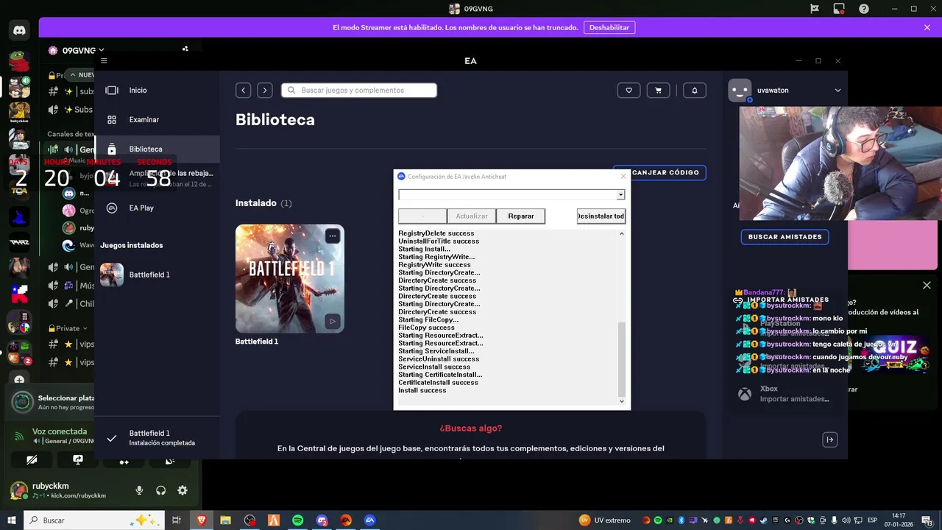Close EA Javelin Anticheat dialog
Screen dimensions: 942x530
point(623,177)
